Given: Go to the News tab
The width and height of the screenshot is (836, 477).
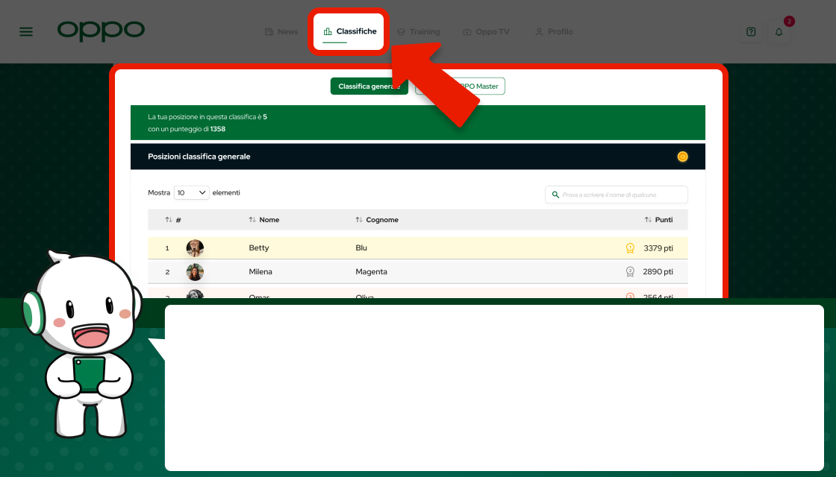Looking at the screenshot, I should click(x=281, y=32).
